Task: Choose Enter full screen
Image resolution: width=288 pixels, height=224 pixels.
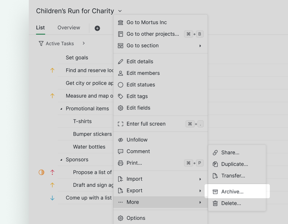Action: point(161,124)
